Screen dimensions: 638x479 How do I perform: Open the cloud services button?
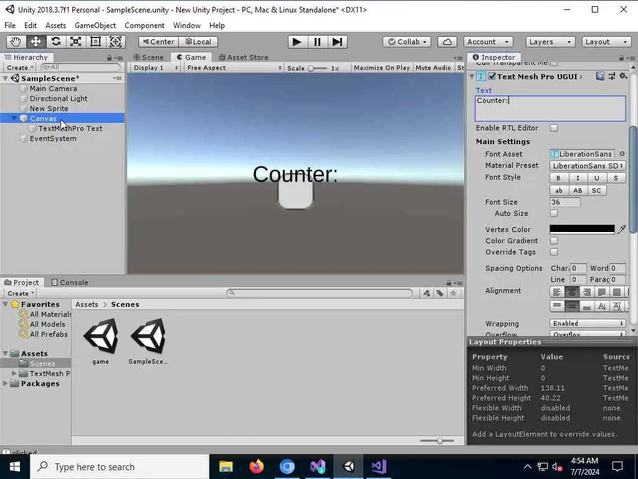point(447,42)
